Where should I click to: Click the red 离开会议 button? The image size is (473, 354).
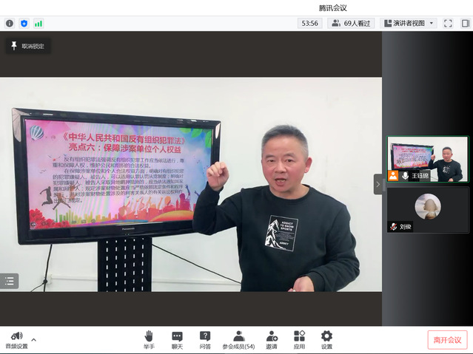coord(447,340)
